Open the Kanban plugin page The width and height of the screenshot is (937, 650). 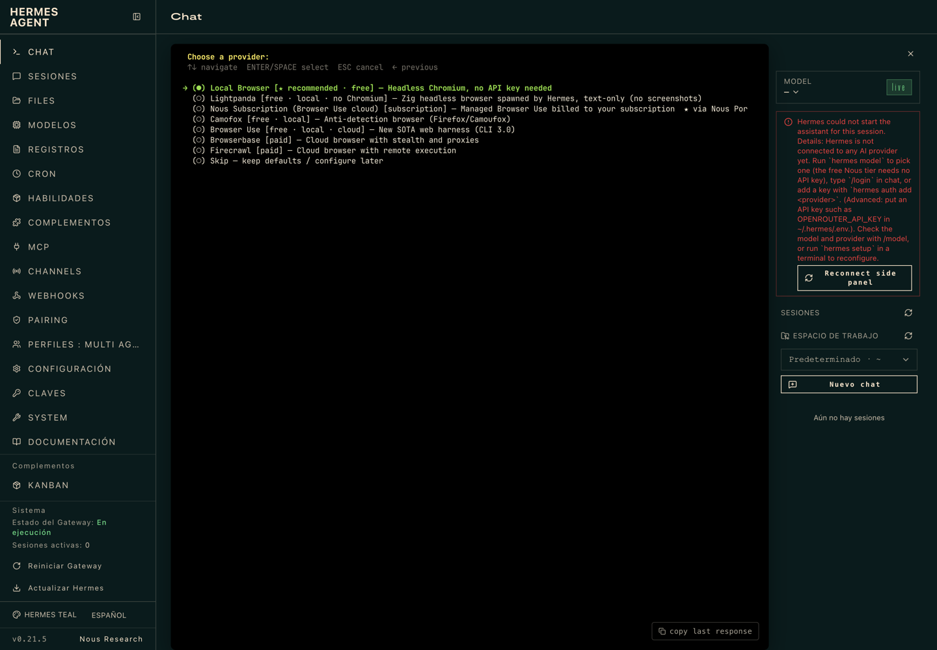click(x=78, y=486)
